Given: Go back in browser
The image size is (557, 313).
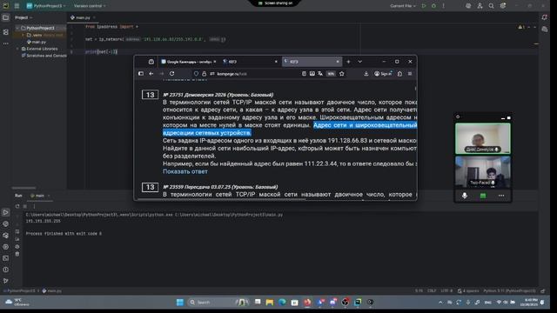Looking at the screenshot, I should coord(151,74).
